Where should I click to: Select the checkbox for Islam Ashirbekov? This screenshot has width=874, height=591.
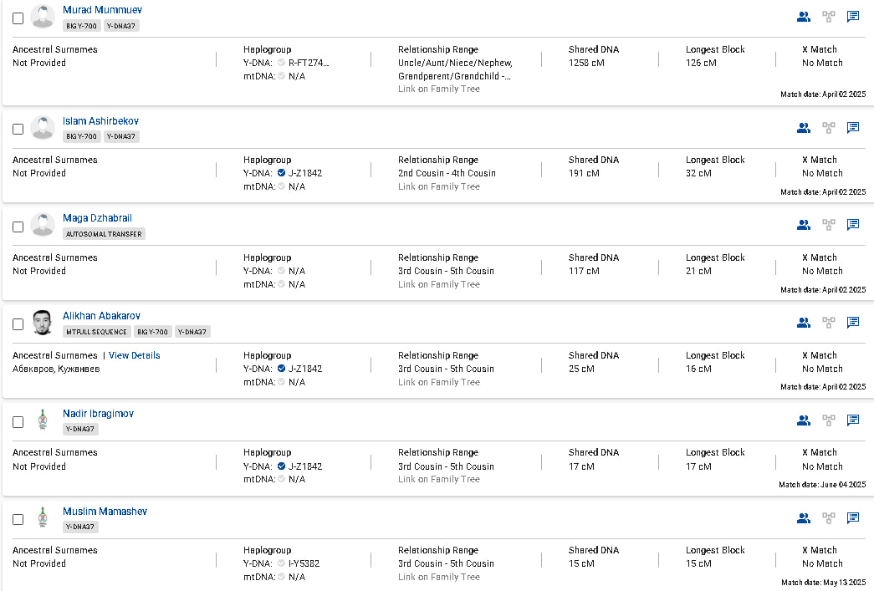(18, 130)
